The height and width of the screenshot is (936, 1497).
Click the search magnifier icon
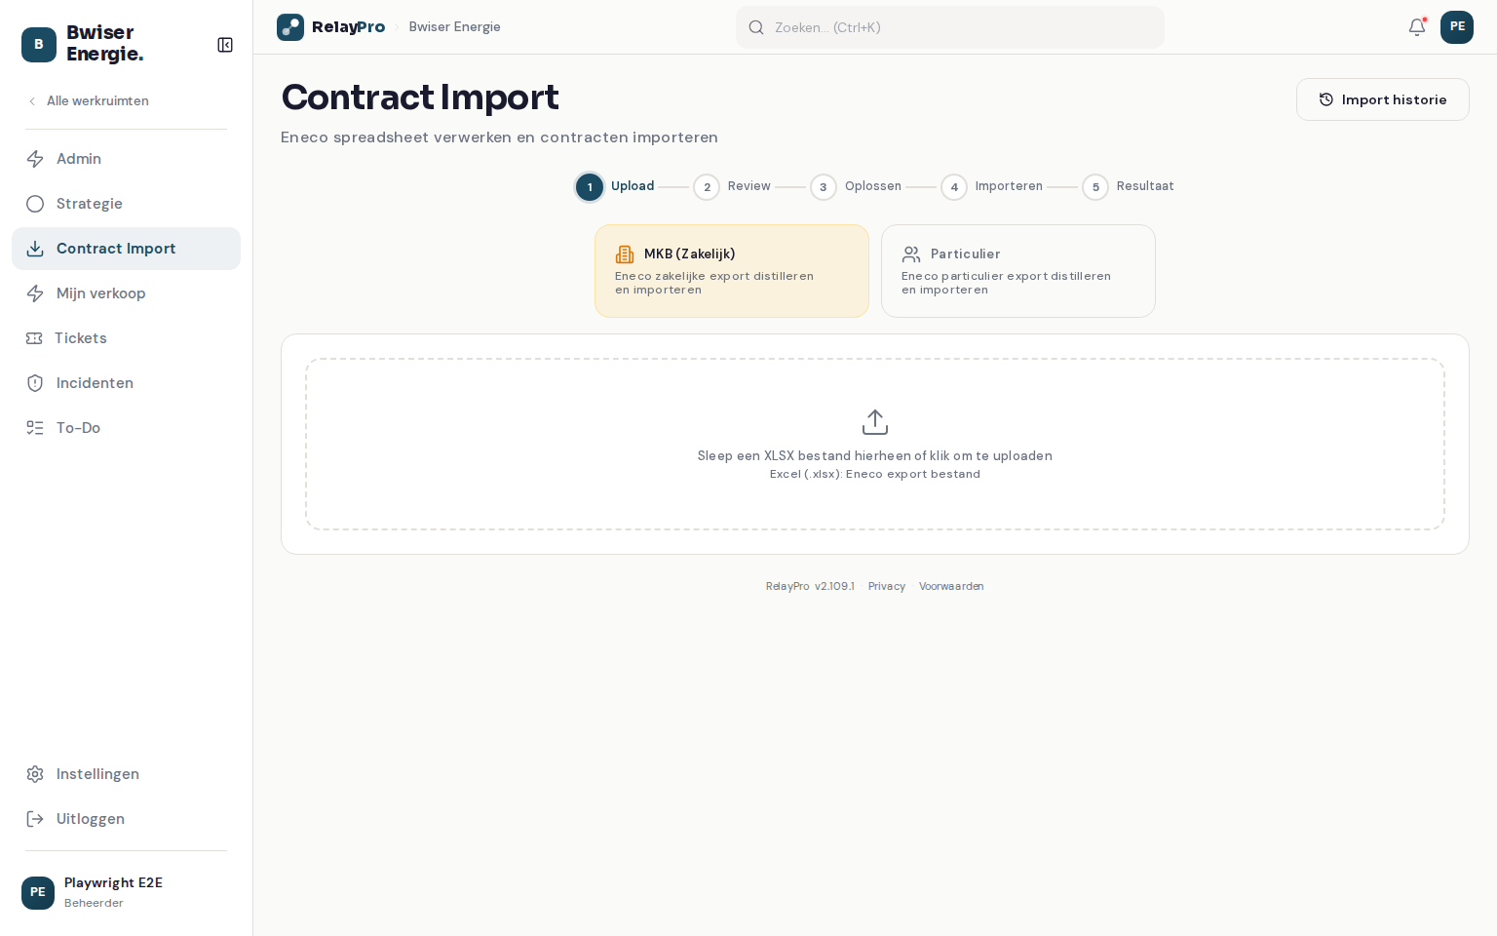(756, 27)
